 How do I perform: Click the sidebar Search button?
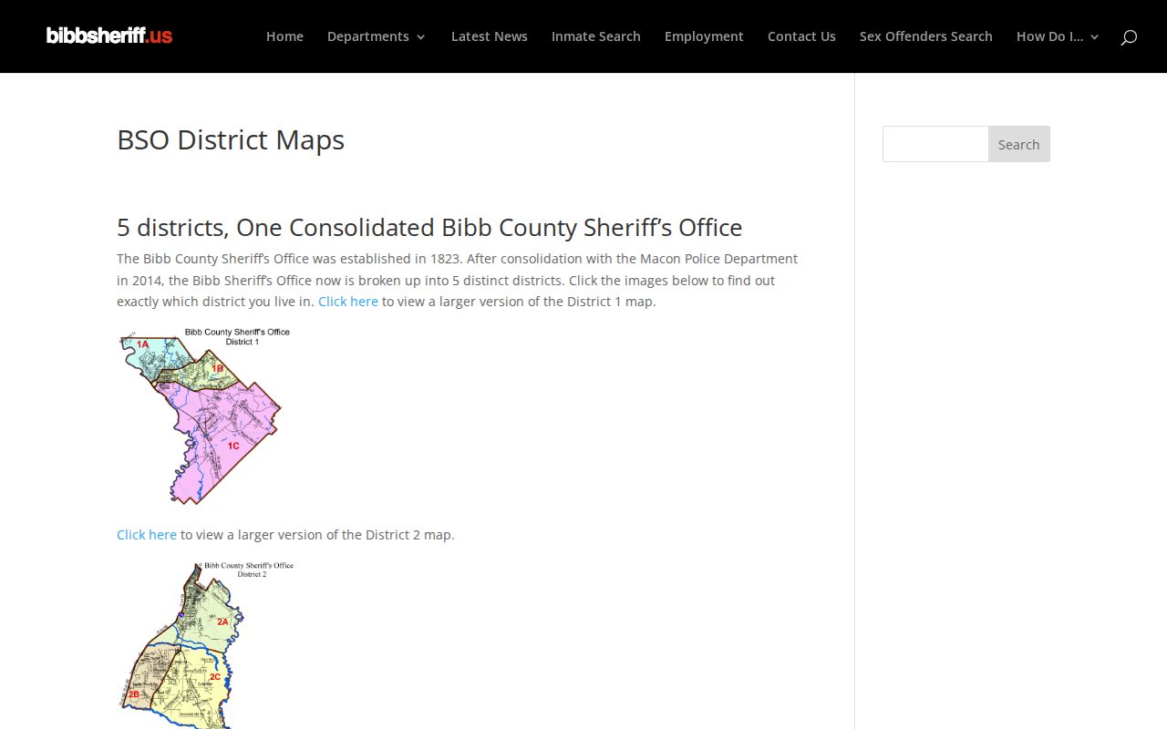(x=1019, y=144)
